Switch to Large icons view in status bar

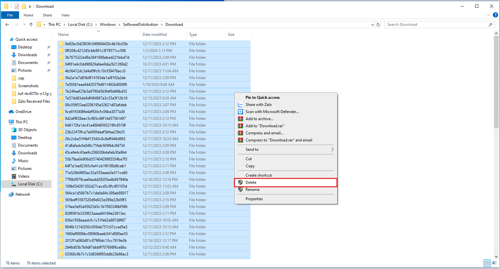click(x=494, y=263)
